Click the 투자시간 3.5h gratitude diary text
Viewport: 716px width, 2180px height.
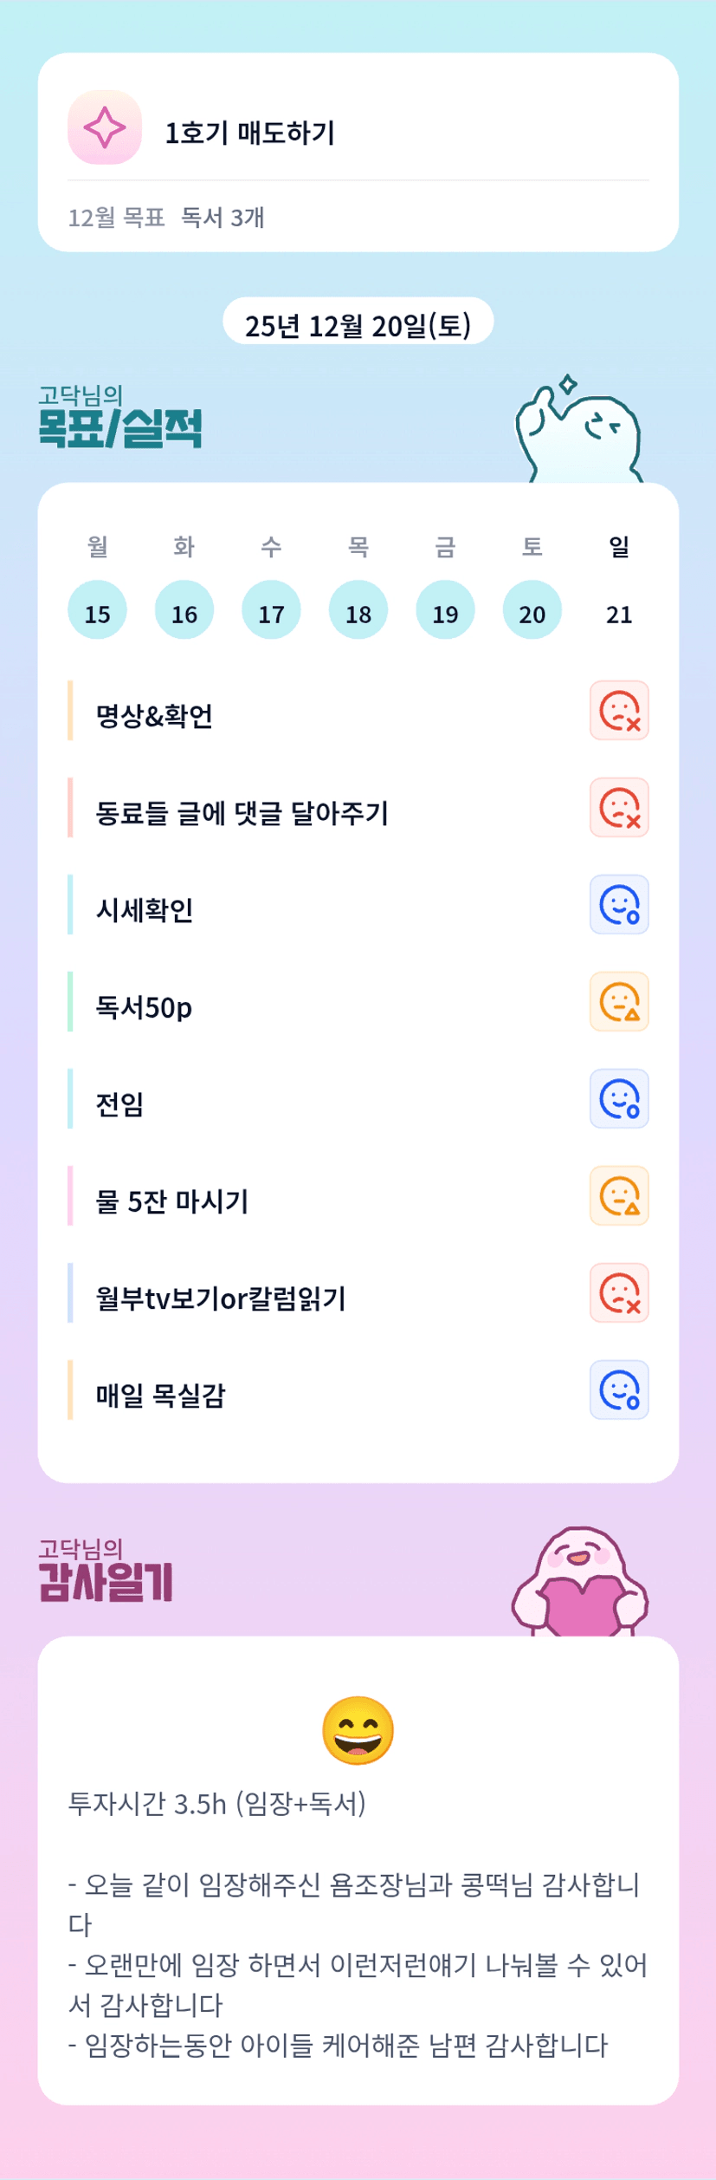coord(216,1804)
